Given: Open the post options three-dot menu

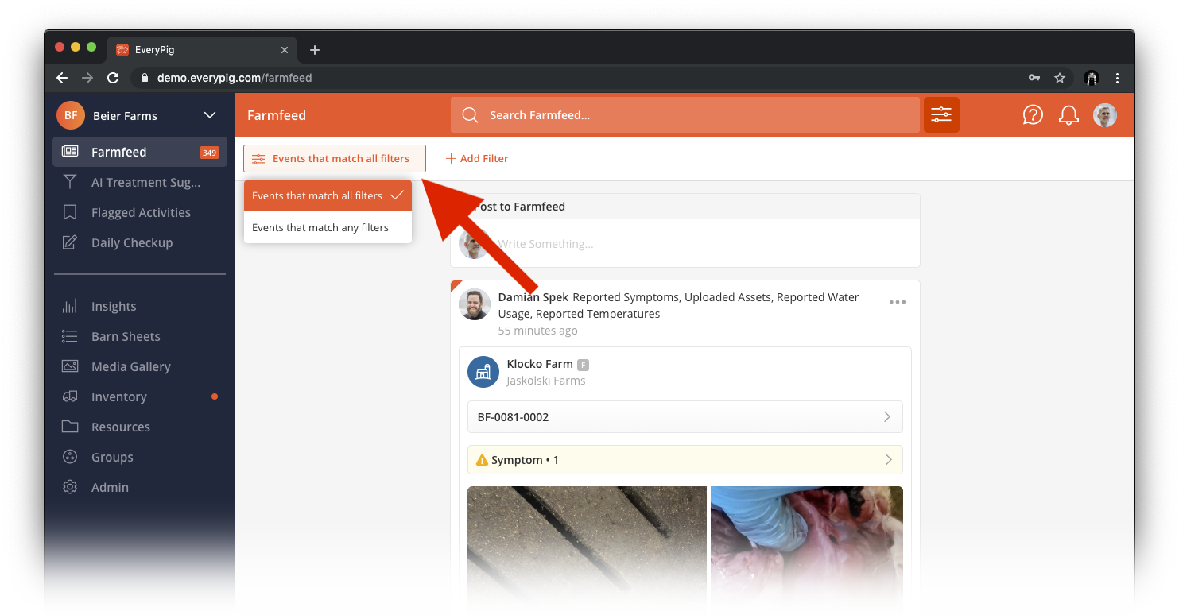Looking at the screenshot, I should click(x=898, y=302).
